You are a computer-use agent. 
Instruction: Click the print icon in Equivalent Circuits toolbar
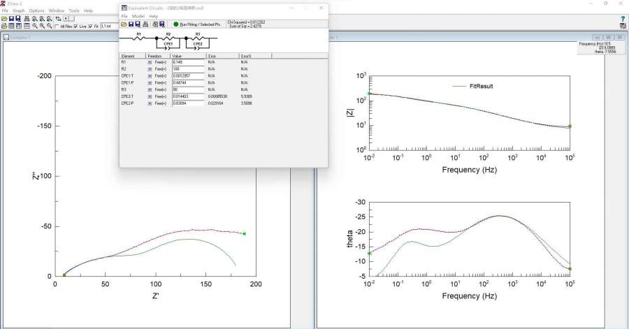click(146, 24)
